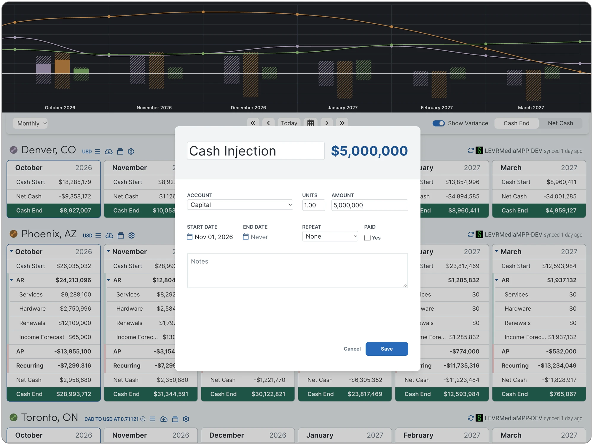Collapse the AR section in Phoenix October

11,280
